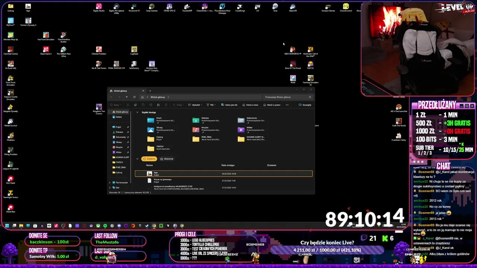Open the Elgato Studio desktop shortcut
Screen dimensions: 477x268
[x=99, y=7]
